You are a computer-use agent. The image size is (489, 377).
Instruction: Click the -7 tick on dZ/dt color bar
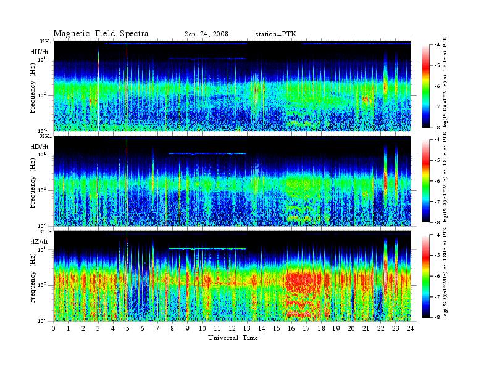[x=437, y=297]
